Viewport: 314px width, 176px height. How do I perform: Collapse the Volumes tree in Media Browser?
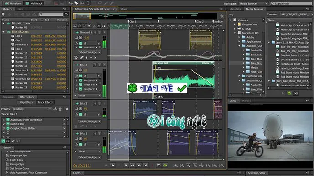tap(230, 20)
